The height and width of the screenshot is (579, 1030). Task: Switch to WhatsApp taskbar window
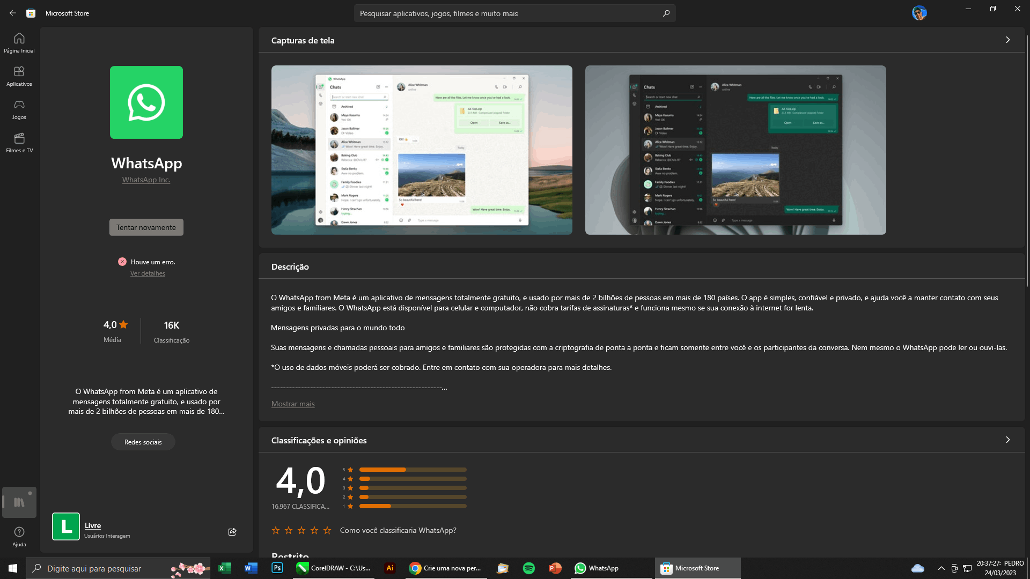pos(611,568)
